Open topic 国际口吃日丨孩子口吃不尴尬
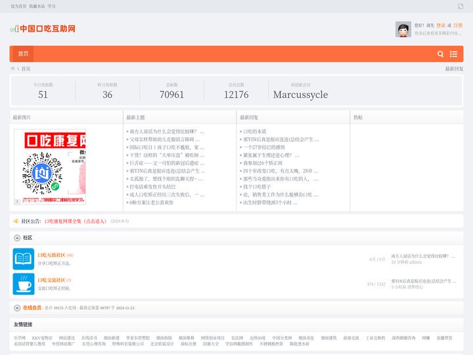This screenshot has width=473, height=355. [x=167, y=147]
